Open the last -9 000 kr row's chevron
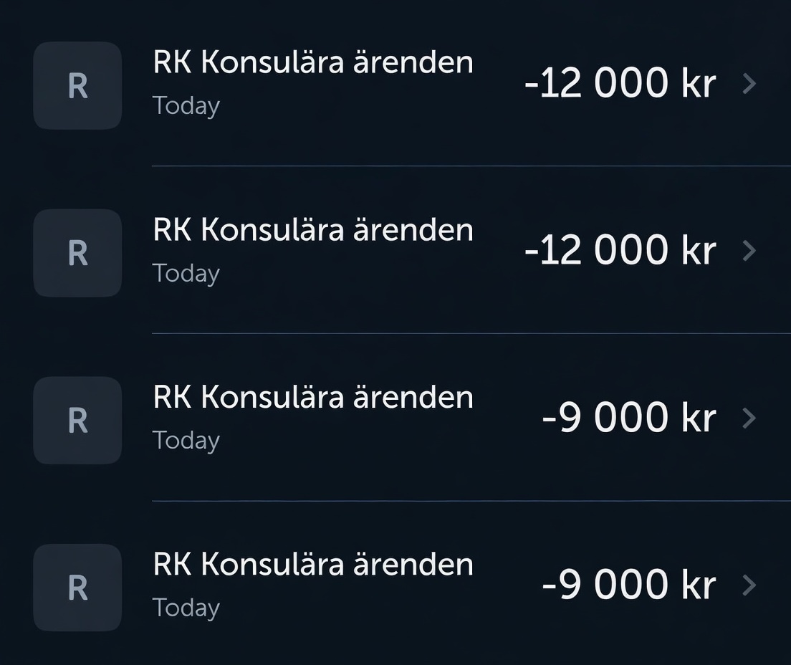This screenshot has width=791, height=665. [749, 585]
